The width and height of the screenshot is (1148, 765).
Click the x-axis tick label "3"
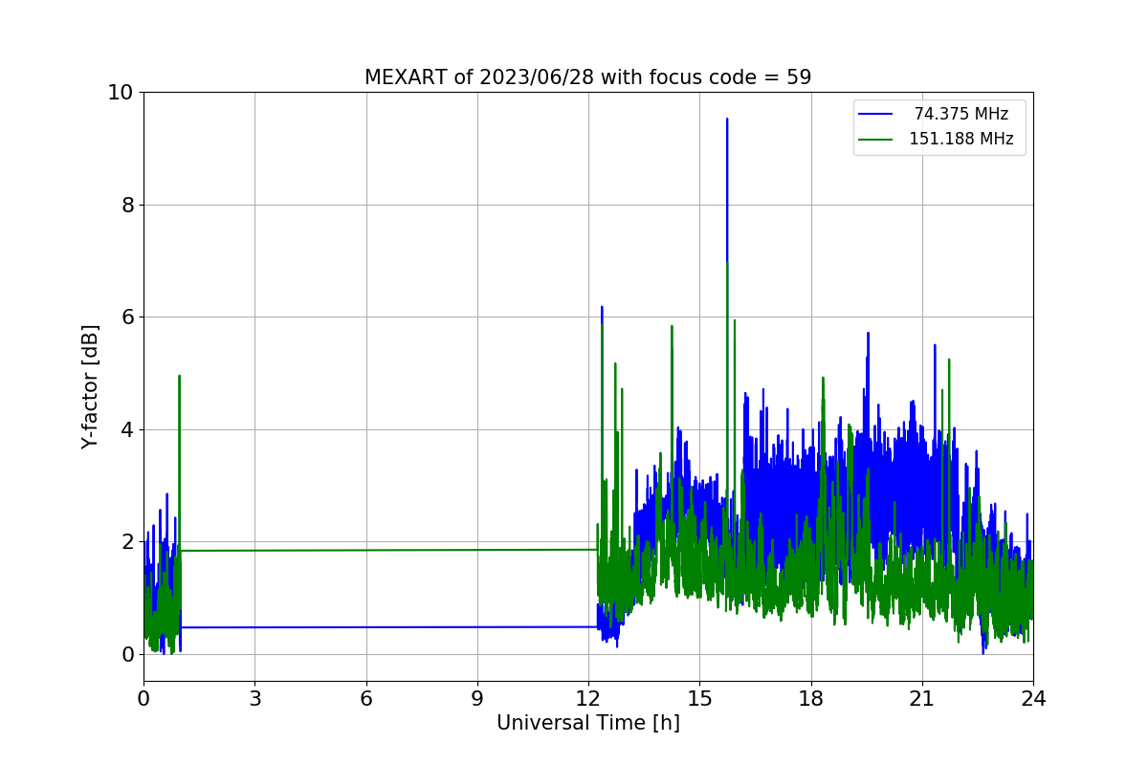coord(254,699)
